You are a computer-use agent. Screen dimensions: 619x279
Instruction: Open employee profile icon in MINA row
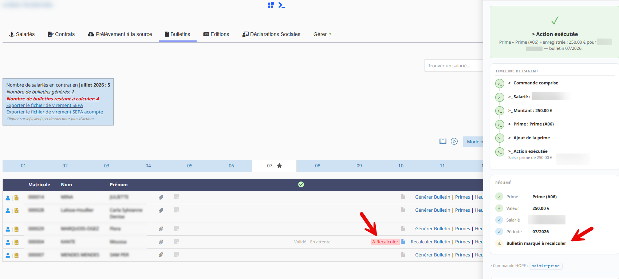pos(8,198)
